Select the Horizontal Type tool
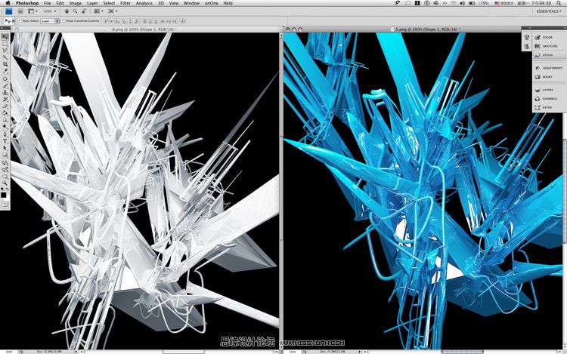 [x=5, y=141]
